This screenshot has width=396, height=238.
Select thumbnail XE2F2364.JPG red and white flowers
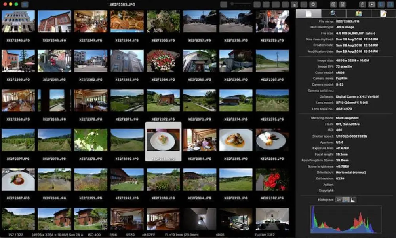[163, 61]
